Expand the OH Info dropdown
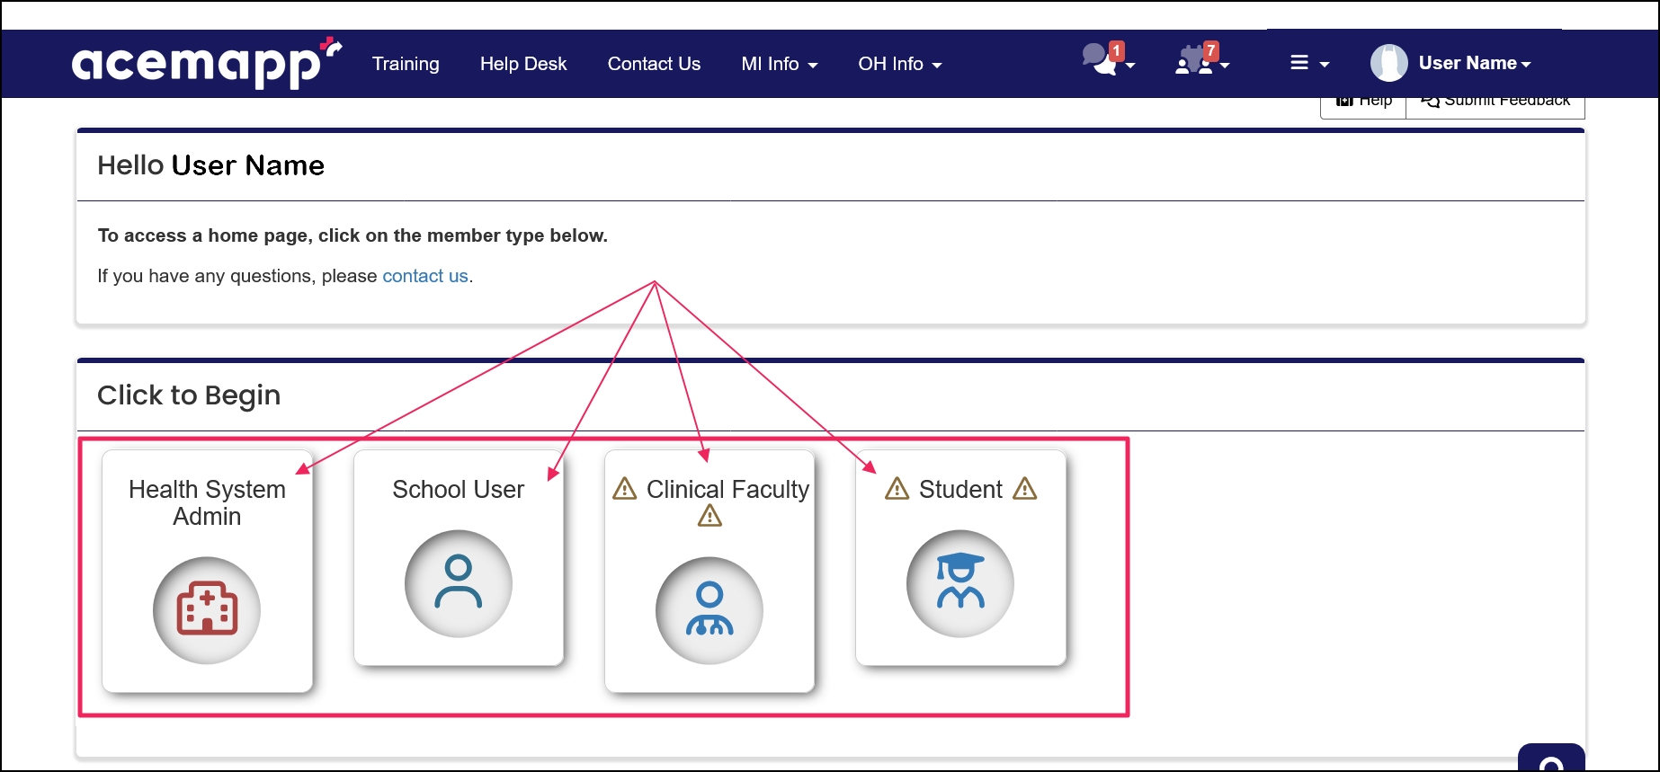This screenshot has width=1660, height=772. (x=900, y=64)
